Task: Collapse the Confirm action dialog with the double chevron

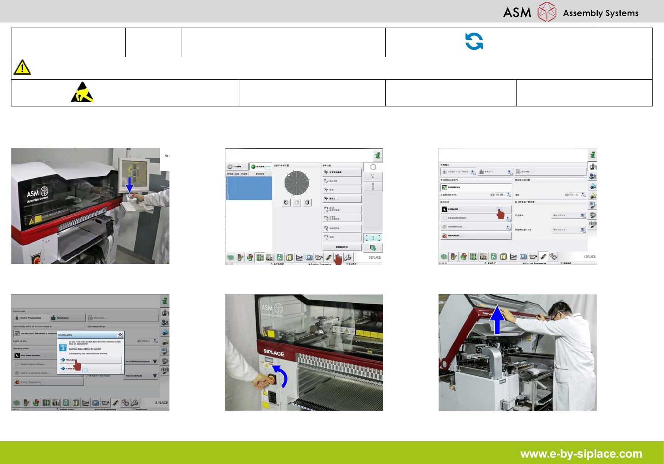Action: point(120,335)
